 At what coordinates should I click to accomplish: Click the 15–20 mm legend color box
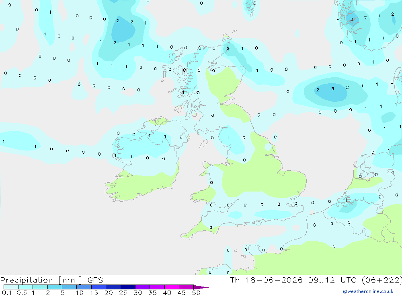99,287
